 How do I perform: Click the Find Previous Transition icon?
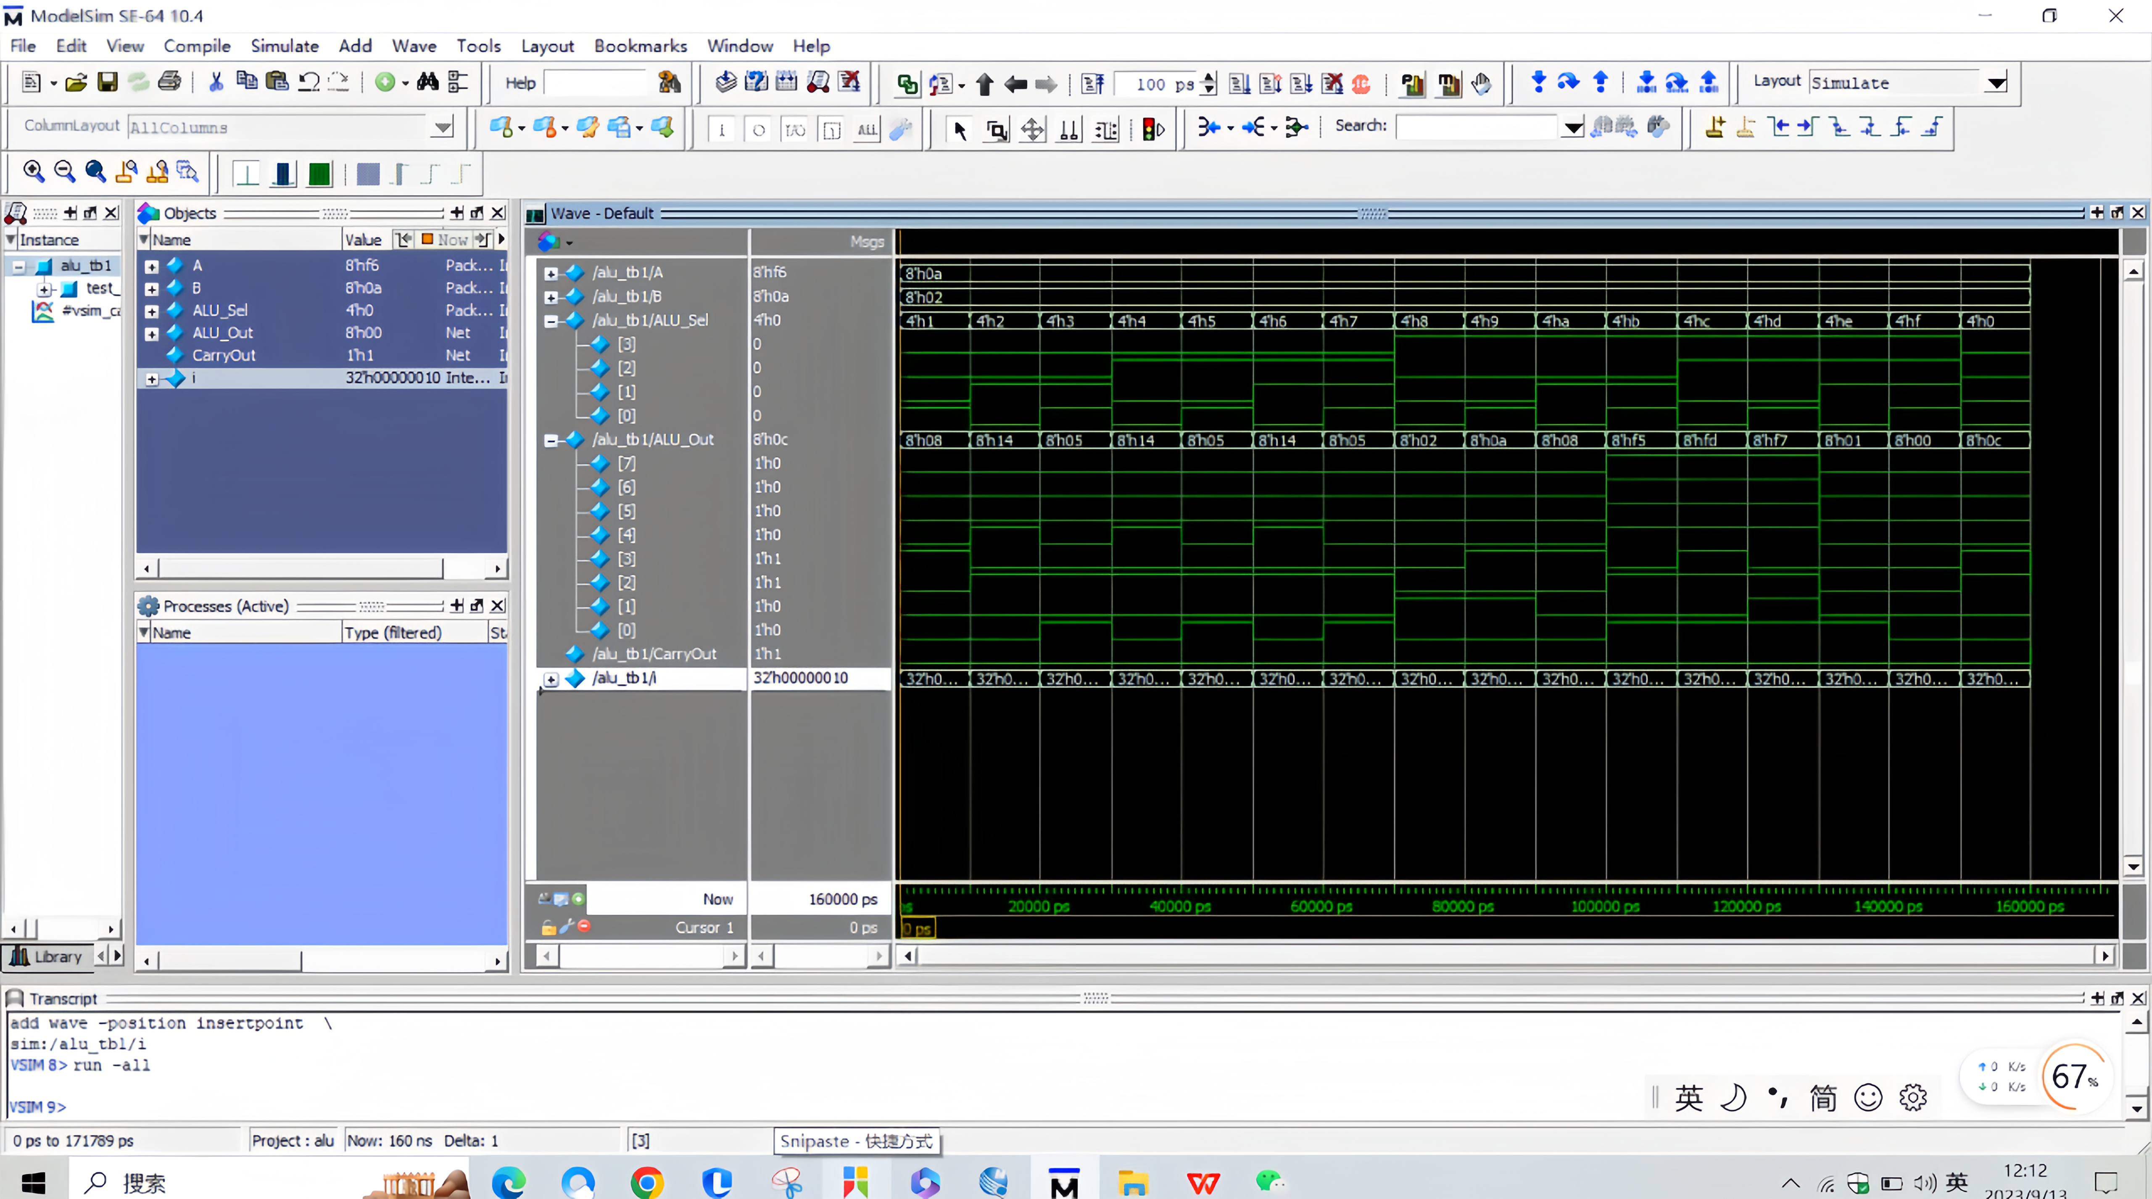1780,127
